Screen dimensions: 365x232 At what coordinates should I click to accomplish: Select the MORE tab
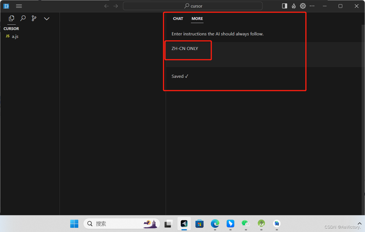(x=197, y=19)
